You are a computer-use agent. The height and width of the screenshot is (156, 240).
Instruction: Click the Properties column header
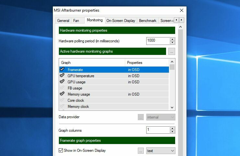(x=147, y=63)
